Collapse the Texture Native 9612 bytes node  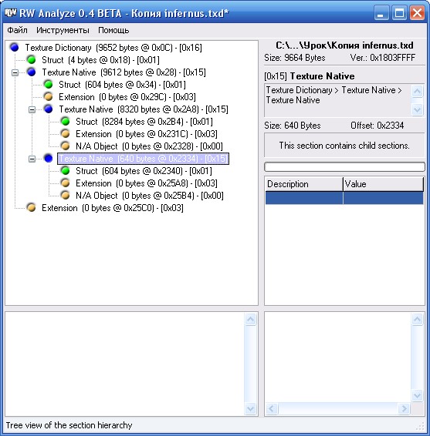(x=15, y=73)
